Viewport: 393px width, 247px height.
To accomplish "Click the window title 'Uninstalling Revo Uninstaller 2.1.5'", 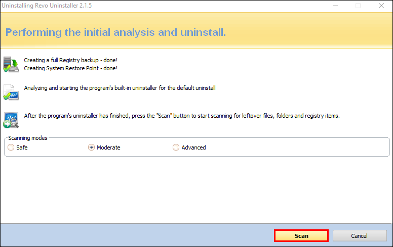I will pyautogui.click(x=47, y=6).
